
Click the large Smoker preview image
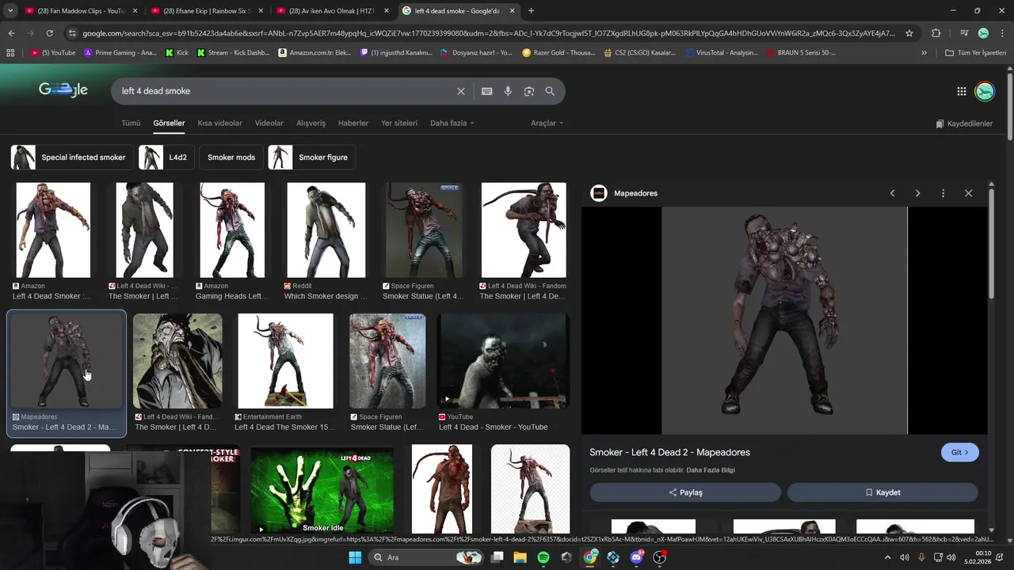(x=784, y=321)
